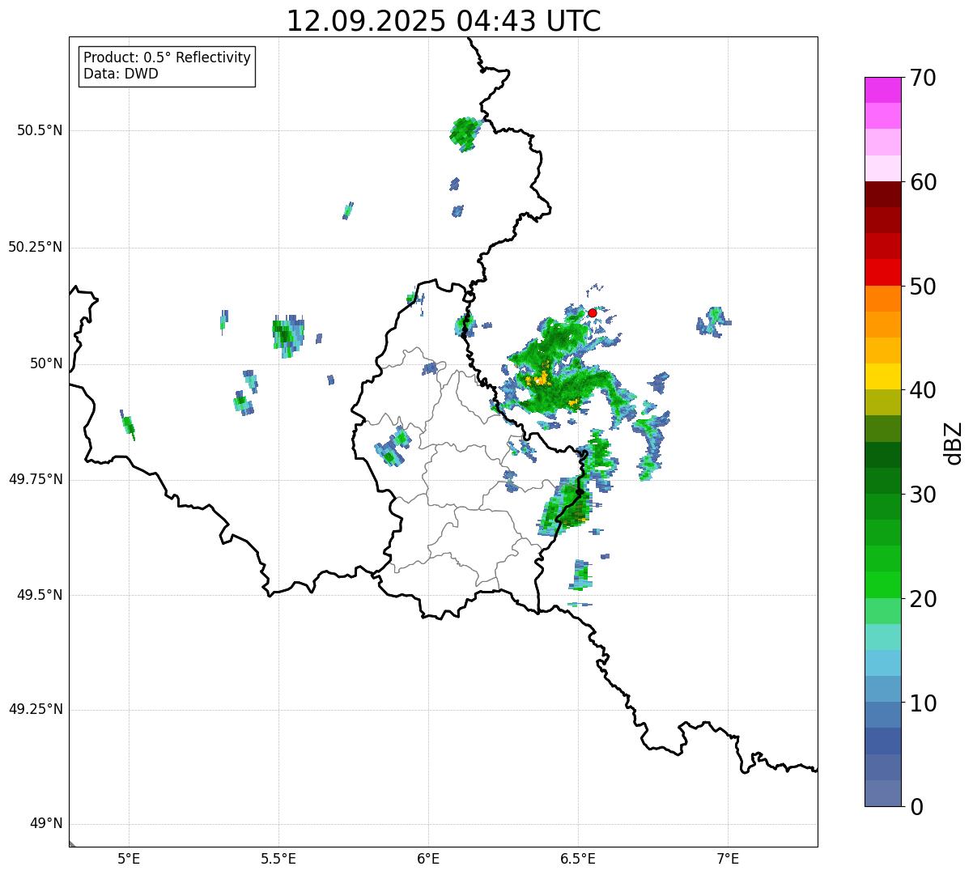Click the dark maroon 60 dBZ colorbar segment
973x875 pixels.
pyautogui.click(x=882, y=194)
